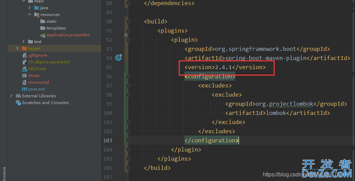Click the Maven m icon beside pom.xml
Viewport: 355px width, 181px height.
pyautogui.click(x=24, y=89)
